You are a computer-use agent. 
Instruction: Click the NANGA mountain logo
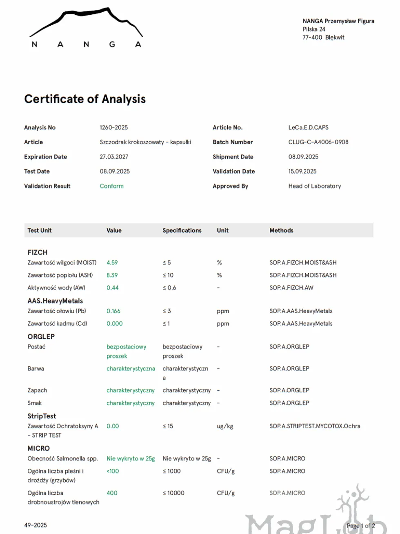tap(86, 28)
